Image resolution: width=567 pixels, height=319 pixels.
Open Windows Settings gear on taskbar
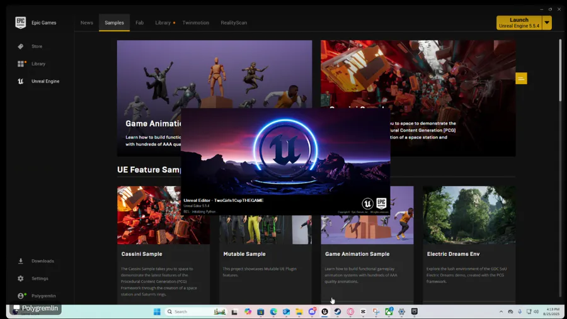tap(401, 311)
